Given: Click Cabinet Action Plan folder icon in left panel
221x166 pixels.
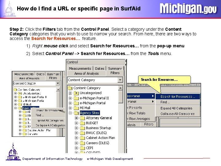Looking at the screenshot, I should click(x=25, y=130).
